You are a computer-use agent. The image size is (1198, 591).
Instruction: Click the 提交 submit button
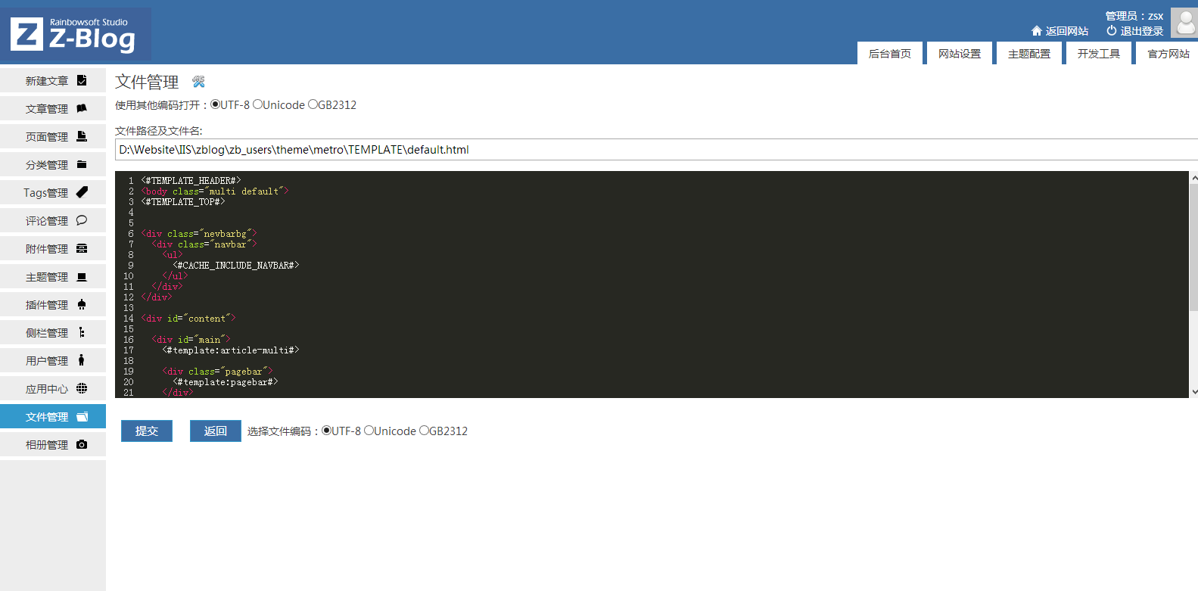click(x=147, y=431)
